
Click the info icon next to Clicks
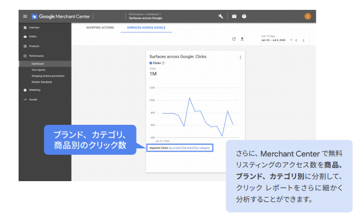coord(163,63)
